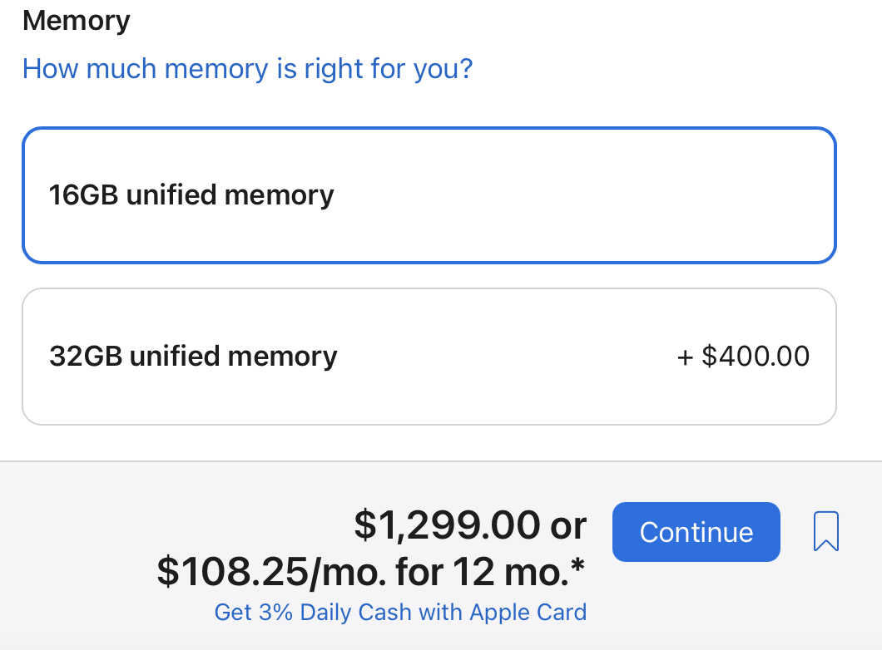
Task: Click the words "Apple Card" in the link
Action: point(528,613)
